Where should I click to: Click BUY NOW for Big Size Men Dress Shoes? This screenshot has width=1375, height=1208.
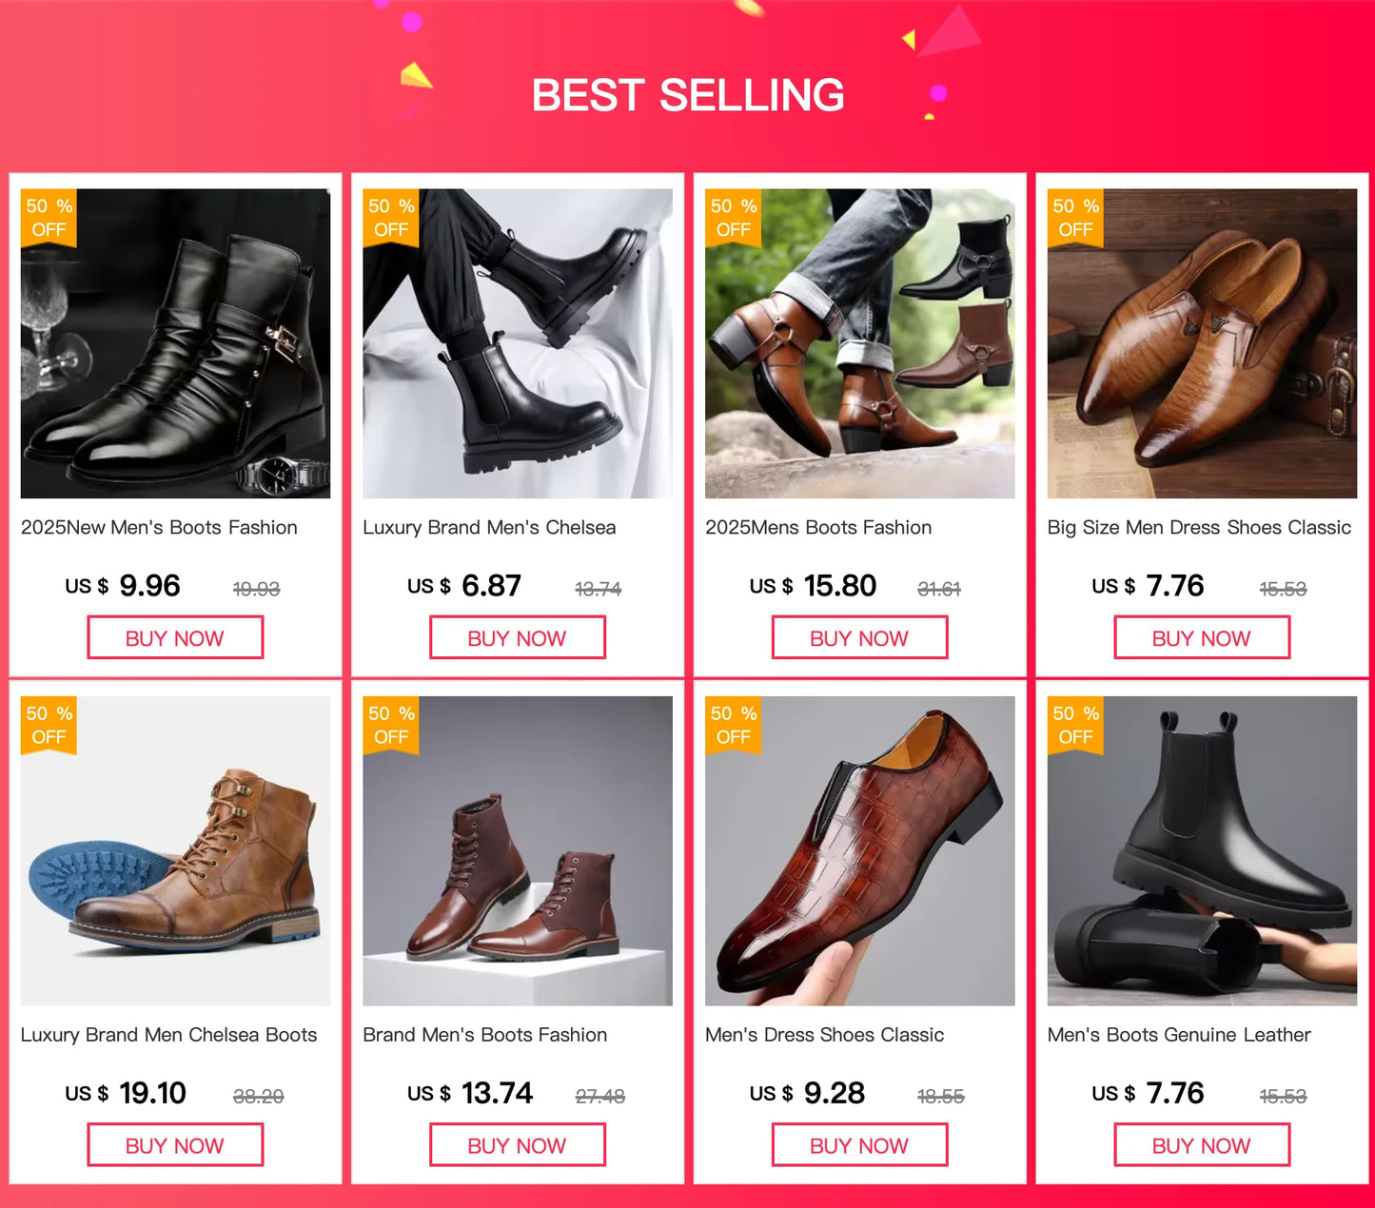pyautogui.click(x=1201, y=637)
